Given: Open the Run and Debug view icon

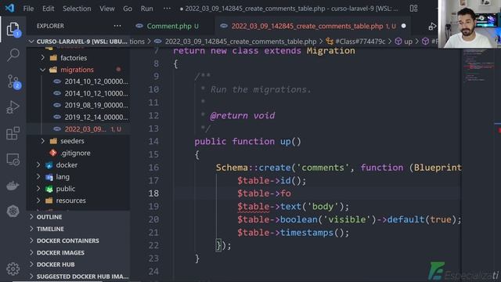Looking at the screenshot, I should pyautogui.click(x=13, y=107).
